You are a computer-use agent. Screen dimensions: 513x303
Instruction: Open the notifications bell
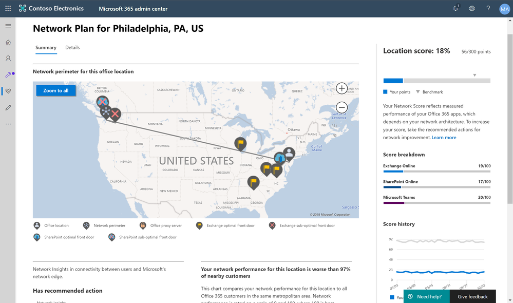click(x=456, y=9)
